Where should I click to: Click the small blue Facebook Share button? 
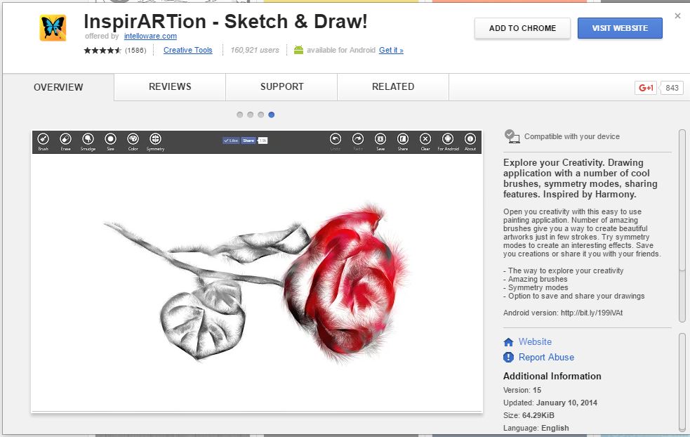pos(248,141)
